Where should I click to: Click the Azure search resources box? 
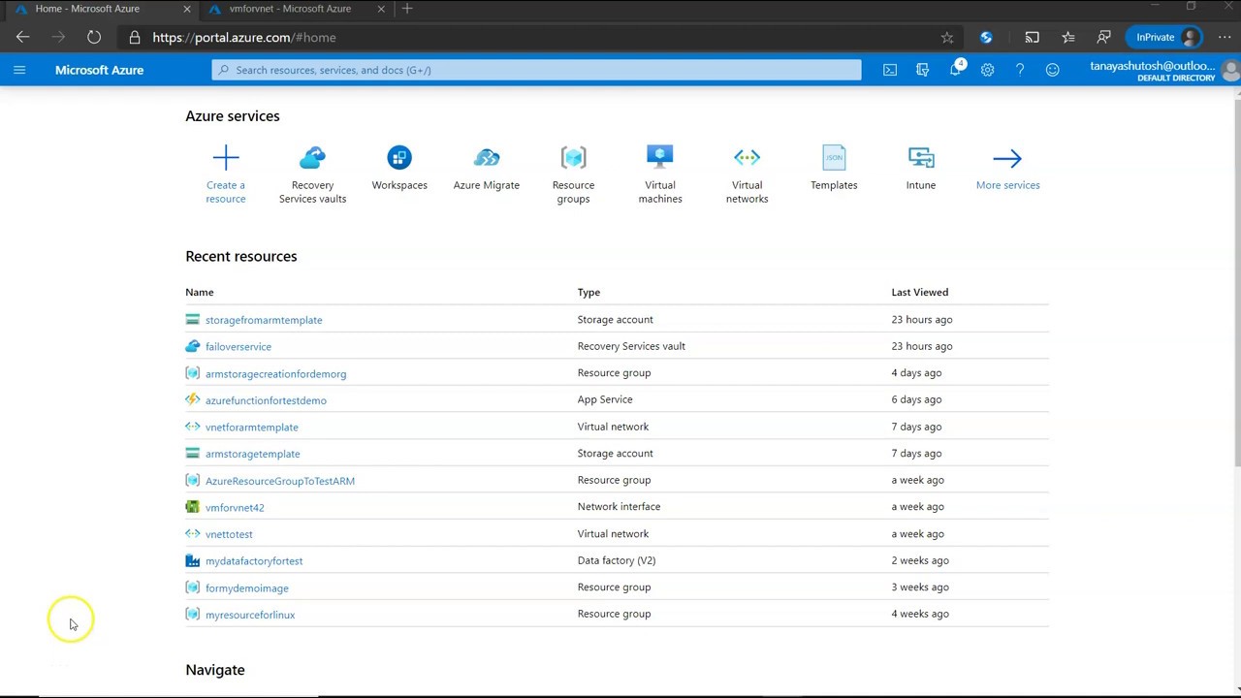coord(536,70)
